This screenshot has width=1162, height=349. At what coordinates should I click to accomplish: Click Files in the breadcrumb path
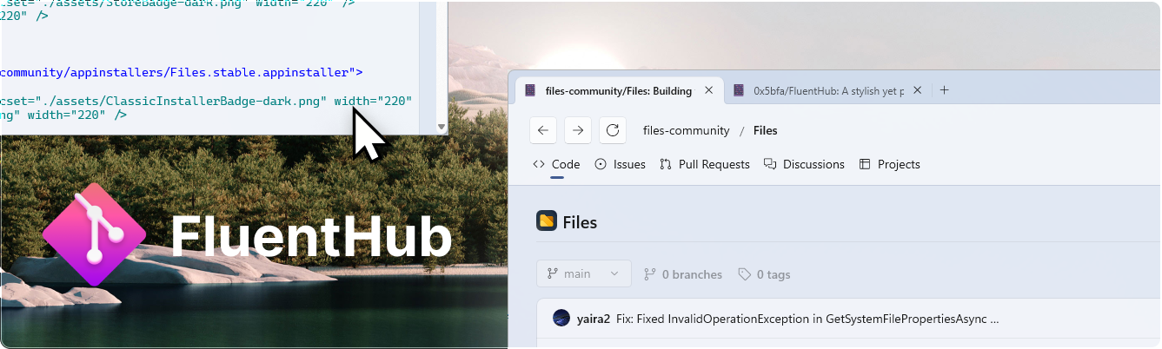click(x=766, y=130)
